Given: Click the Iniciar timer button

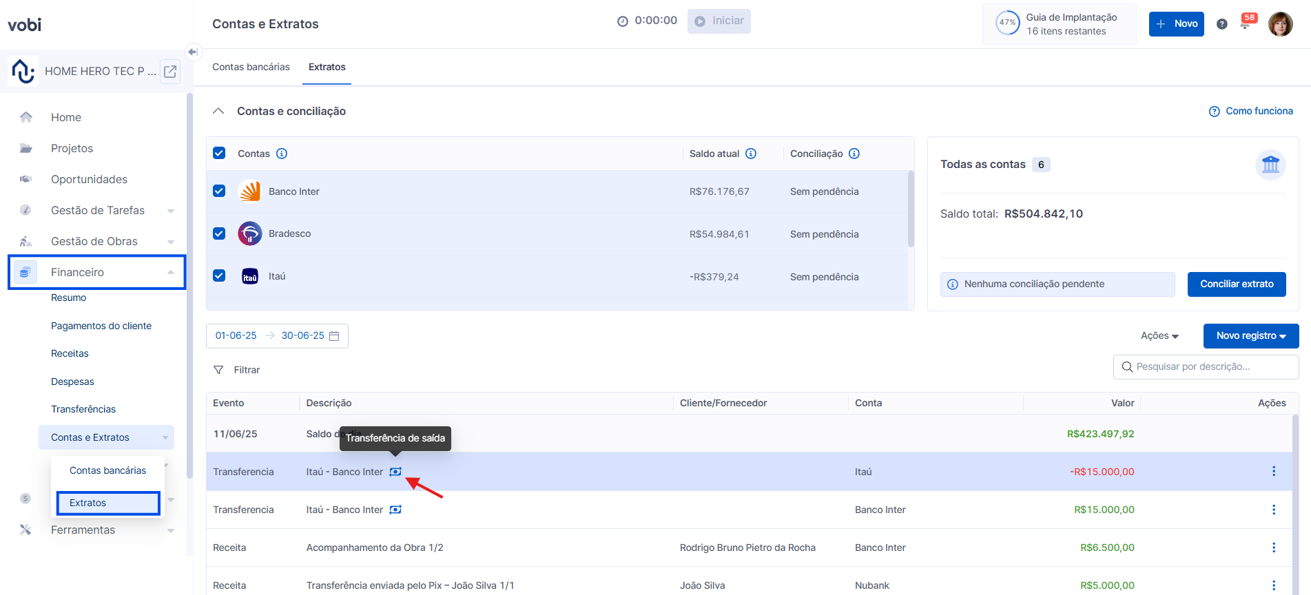Looking at the screenshot, I should 719,21.
